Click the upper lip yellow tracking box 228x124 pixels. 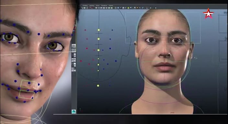point(28,84)
